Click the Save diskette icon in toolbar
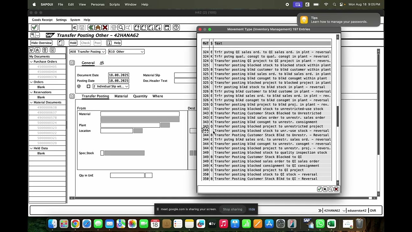 (82, 28)
